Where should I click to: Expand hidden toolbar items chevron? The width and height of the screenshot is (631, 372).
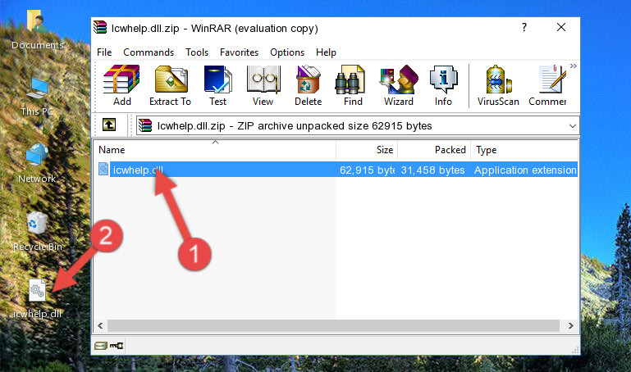pos(574,66)
